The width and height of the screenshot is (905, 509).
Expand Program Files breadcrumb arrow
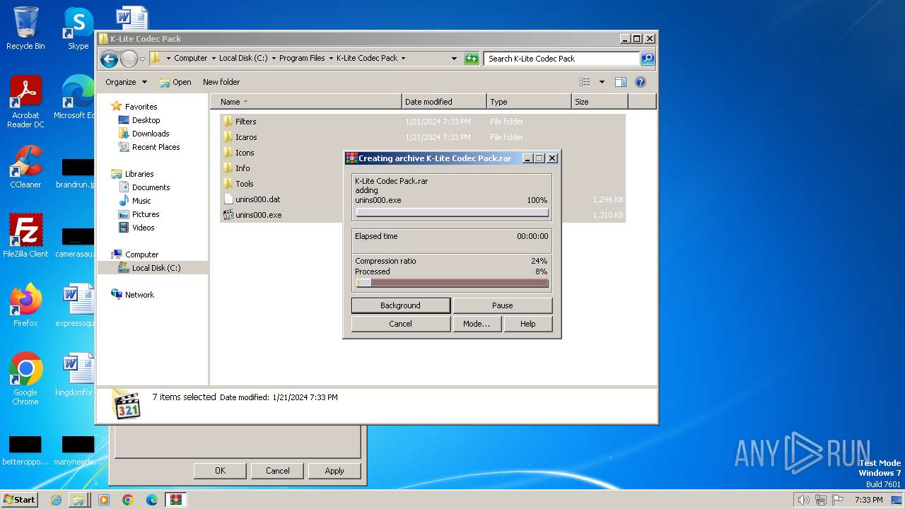pyautogui.click(x=331, y=59)
